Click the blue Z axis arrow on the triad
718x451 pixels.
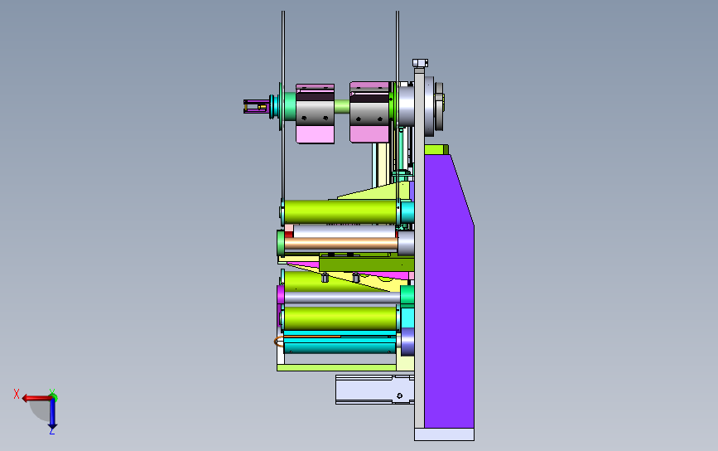point(52,415)
